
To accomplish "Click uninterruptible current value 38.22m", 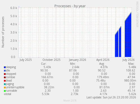I will pos(49,87).
